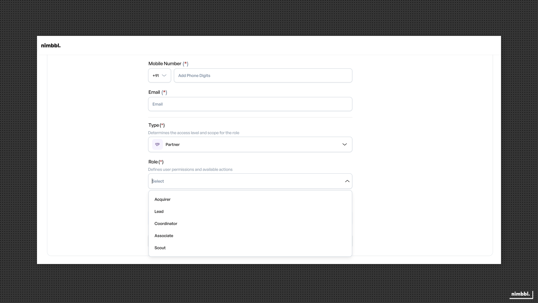Click the Partner handshake icon
The height and width of the screenshot is (303, 538).
point(157,144)
